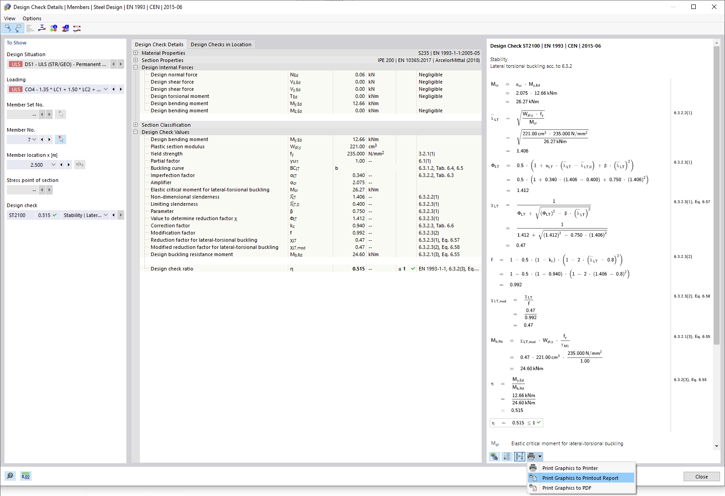Open the Member No. dropdown
725x496 pixels.
(x=34, y=139)
